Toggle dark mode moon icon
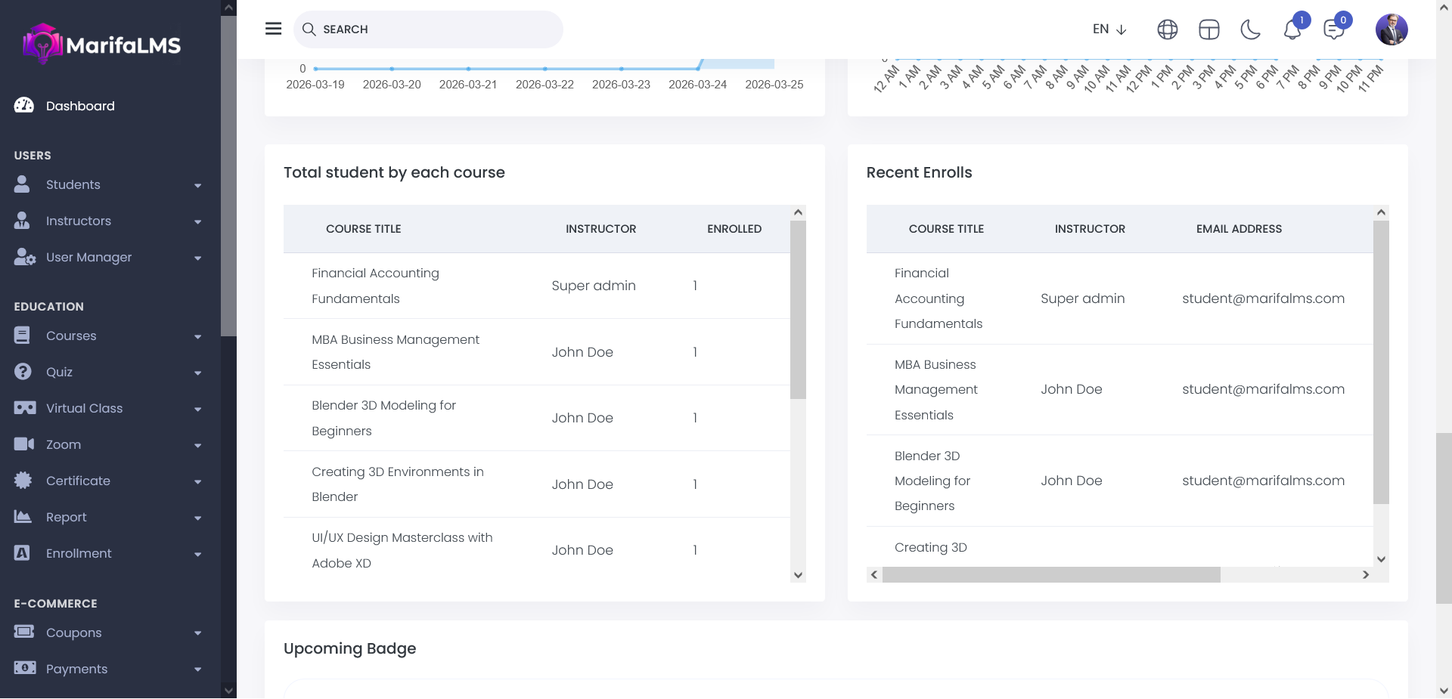This screenshot has width=1452, height=699. click(x=1250, y=29)
